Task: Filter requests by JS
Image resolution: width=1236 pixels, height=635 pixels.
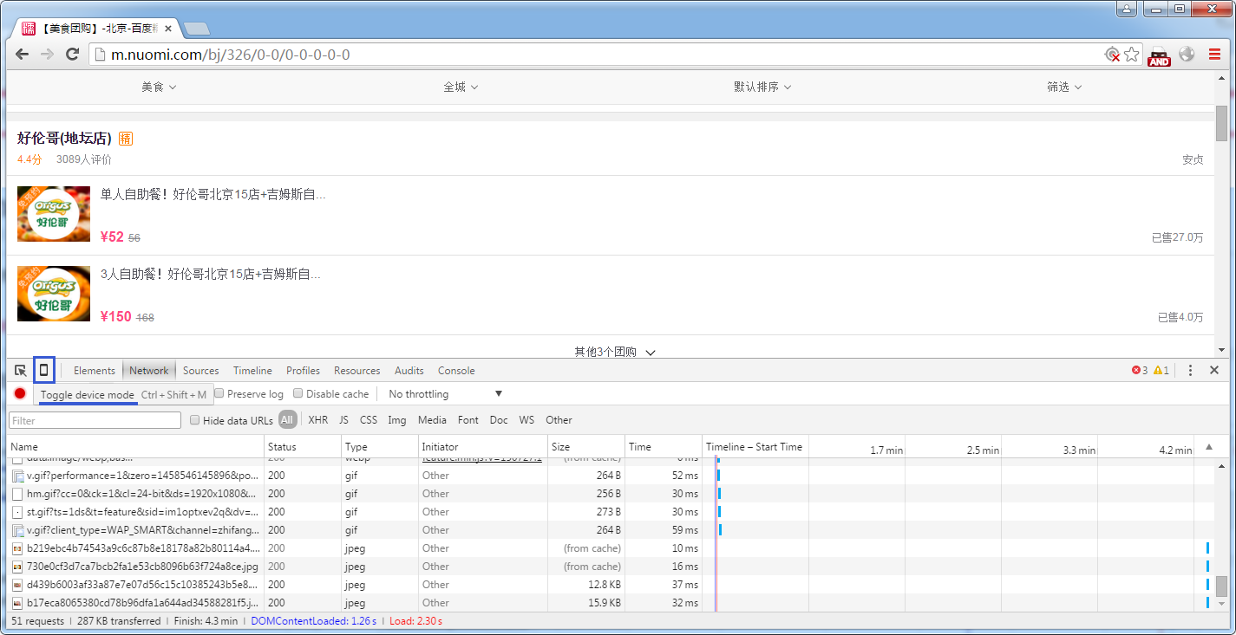Action: coord(343,420)
